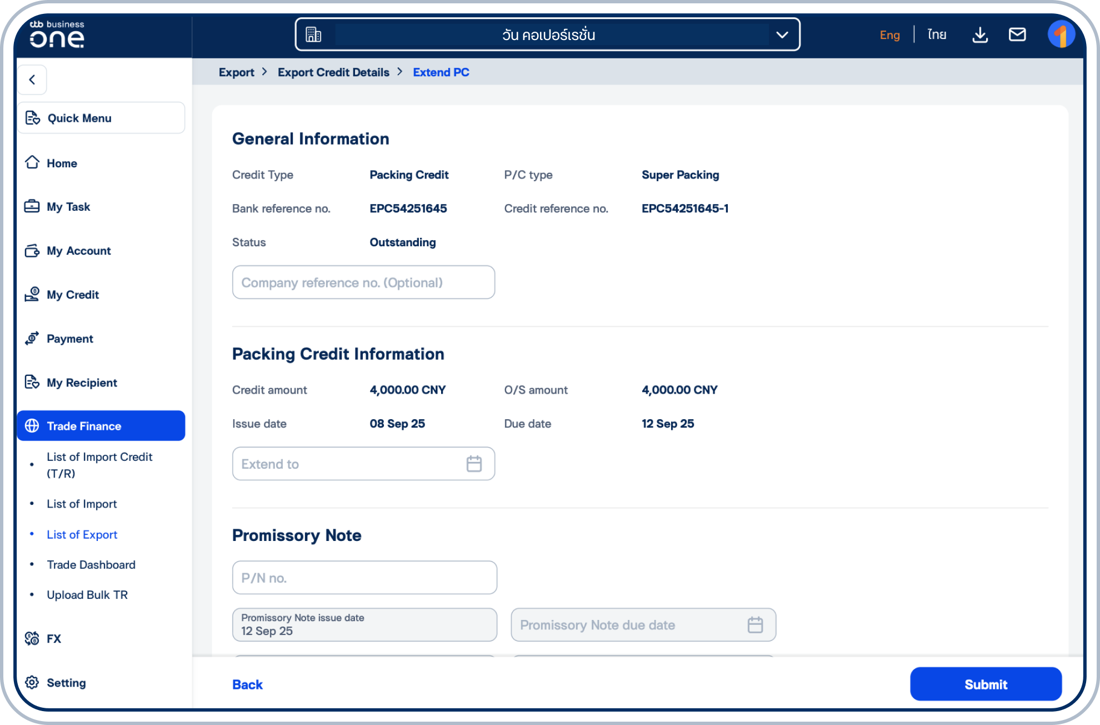Screen dimensions: 1100x725
Task: Switch language to Eng
Action: pyautogui.click(x=889, y=35)
